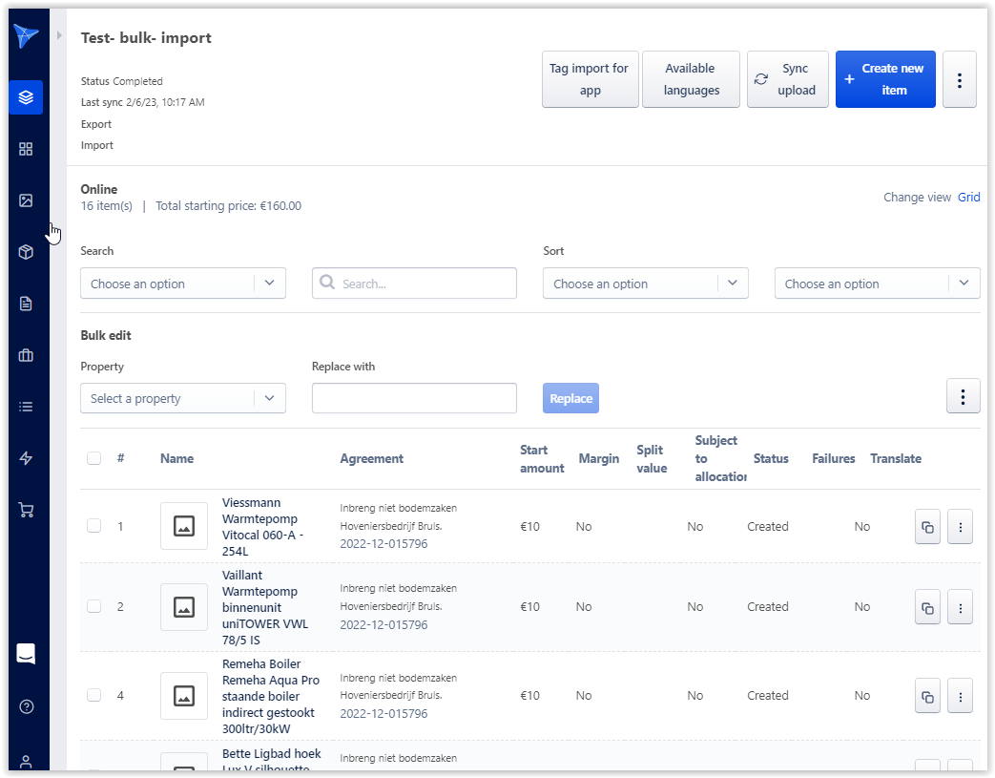995x778 pixels.
Task: Open the shopping cart sidebar icon
Action: pyautogui.click(x=26, y=510)
